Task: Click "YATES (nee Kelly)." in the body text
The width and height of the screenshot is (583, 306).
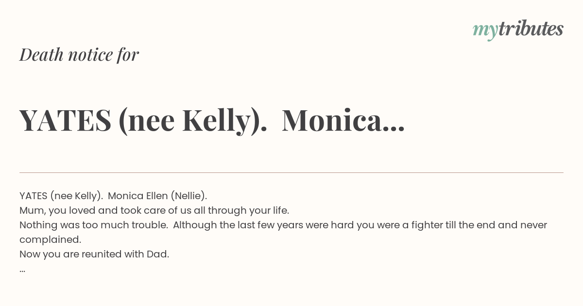Action: tap(61, 196)
